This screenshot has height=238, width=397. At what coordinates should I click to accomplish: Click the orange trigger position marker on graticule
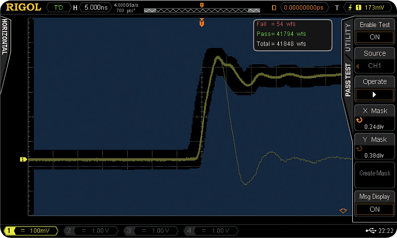click(202, 23)
